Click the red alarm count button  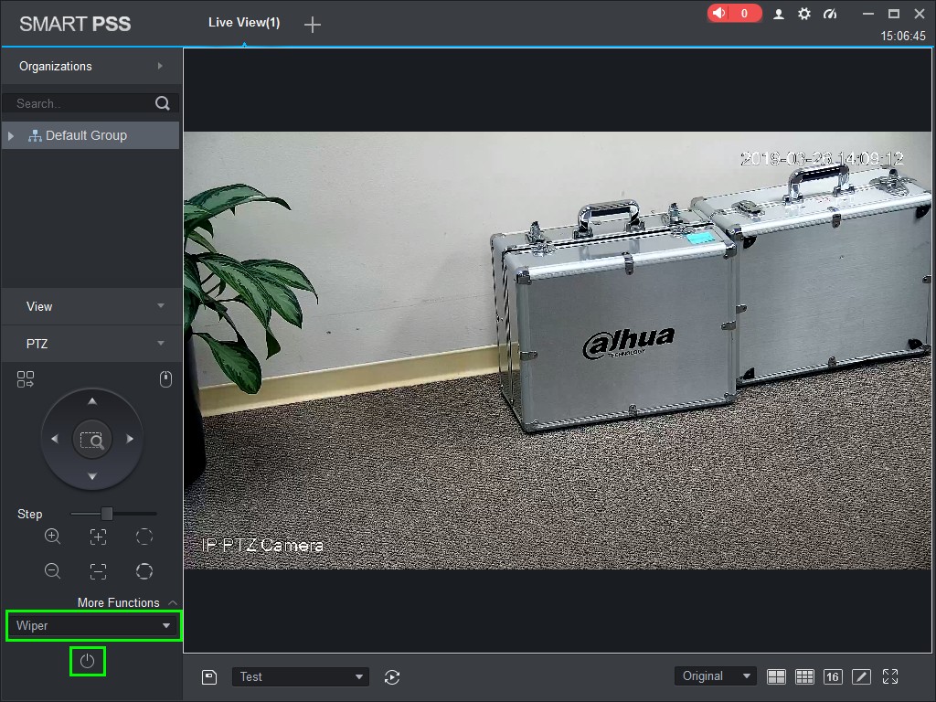733,14
